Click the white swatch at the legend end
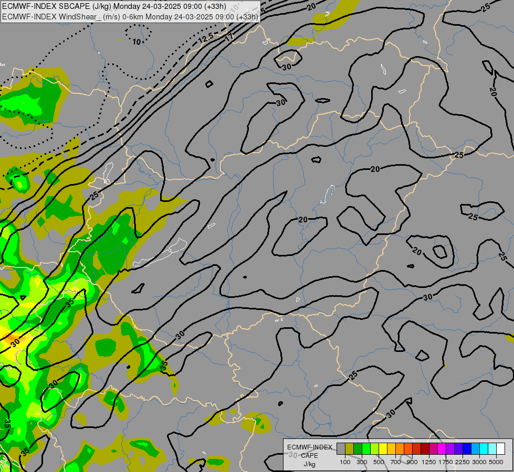This screenshot has width=514, height=472. pyautogui.click(x=501, y=448)
